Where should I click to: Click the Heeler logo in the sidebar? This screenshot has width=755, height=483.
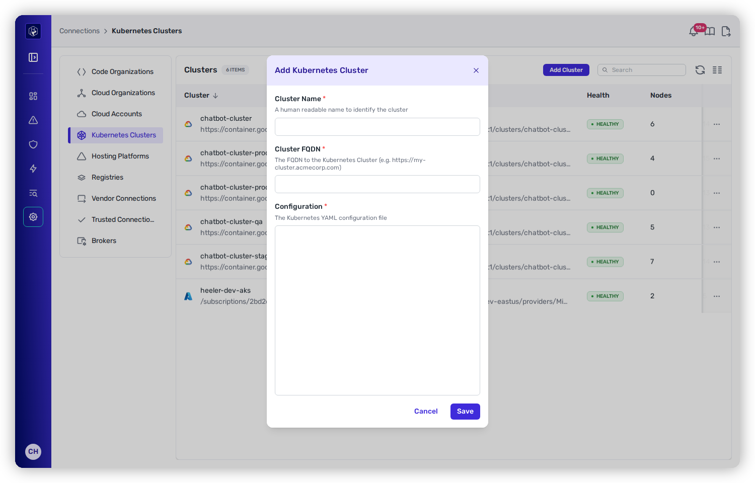point(33,31)
